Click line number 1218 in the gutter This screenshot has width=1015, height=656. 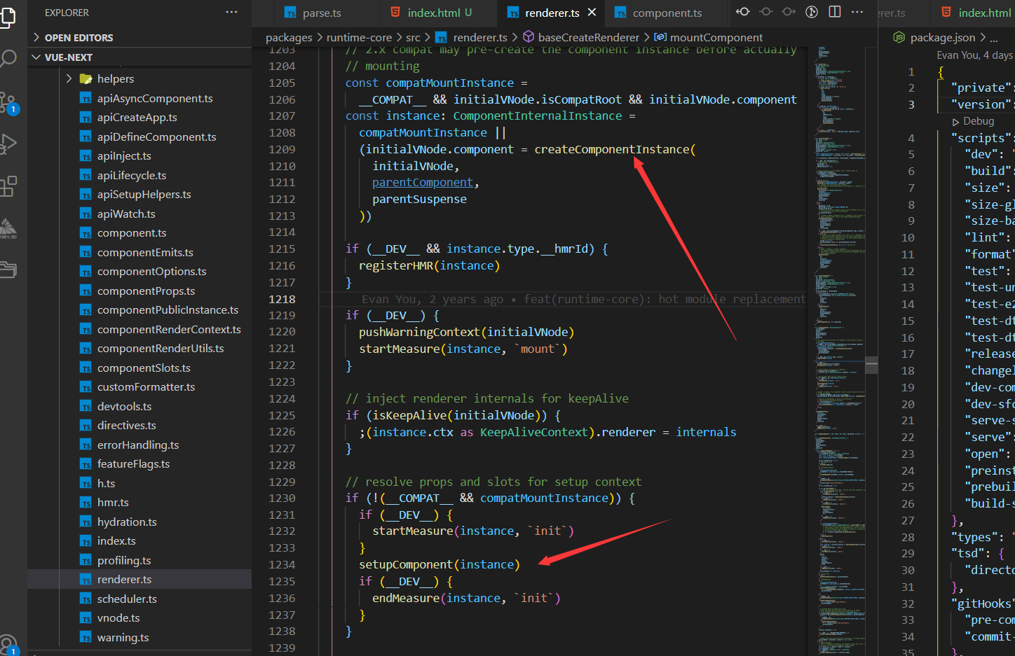tap(282, 299)
